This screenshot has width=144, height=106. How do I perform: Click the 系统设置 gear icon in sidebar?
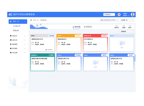point(11,53)
